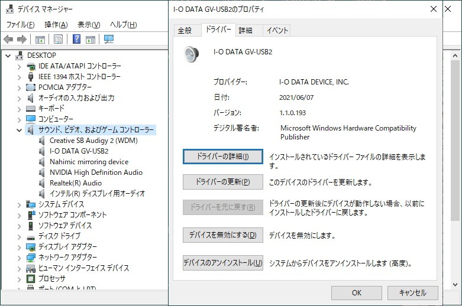Click the Back arrow toolbar icon
Viewport: 462px width, 306px height.
(x=8, y=39)
